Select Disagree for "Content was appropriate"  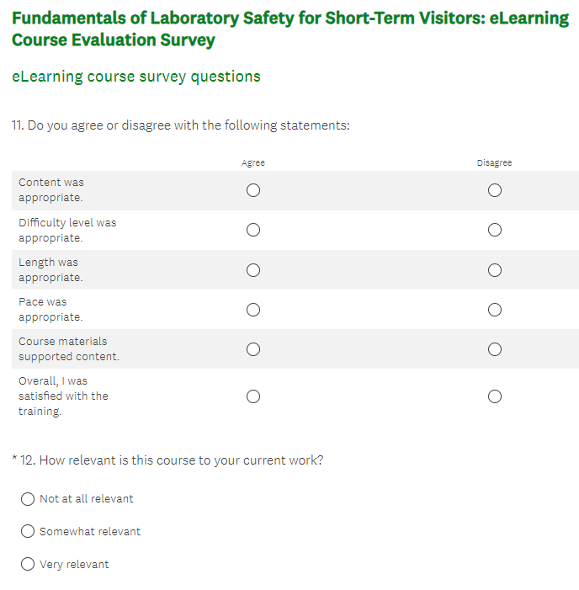tap(495, 190)
